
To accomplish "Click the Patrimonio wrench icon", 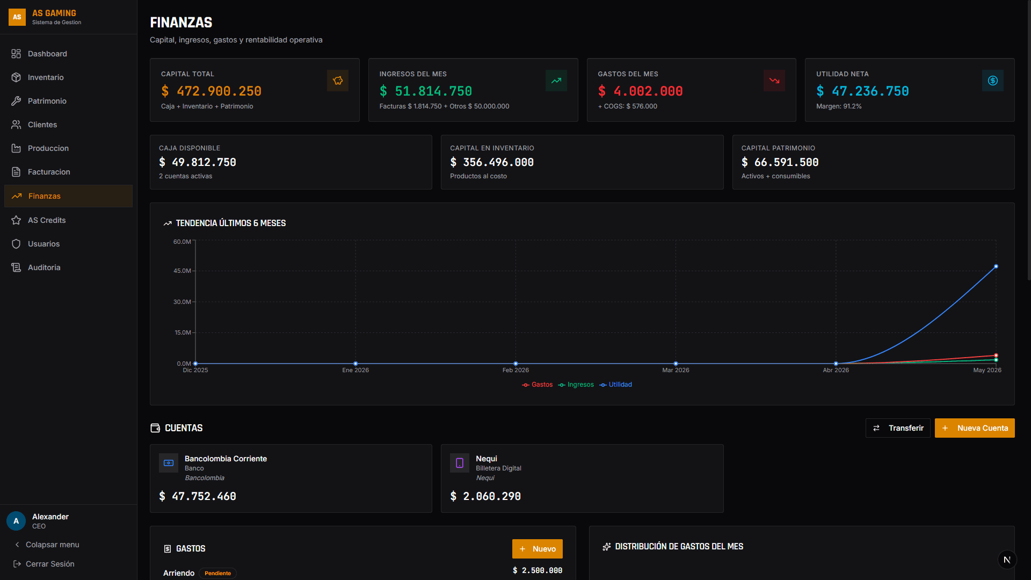I will (x=16, y=101).
